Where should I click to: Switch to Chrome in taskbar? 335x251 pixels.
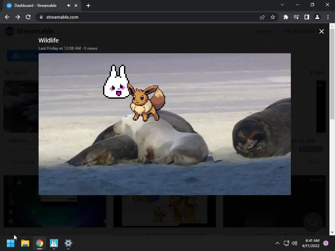tap(40, 243)
